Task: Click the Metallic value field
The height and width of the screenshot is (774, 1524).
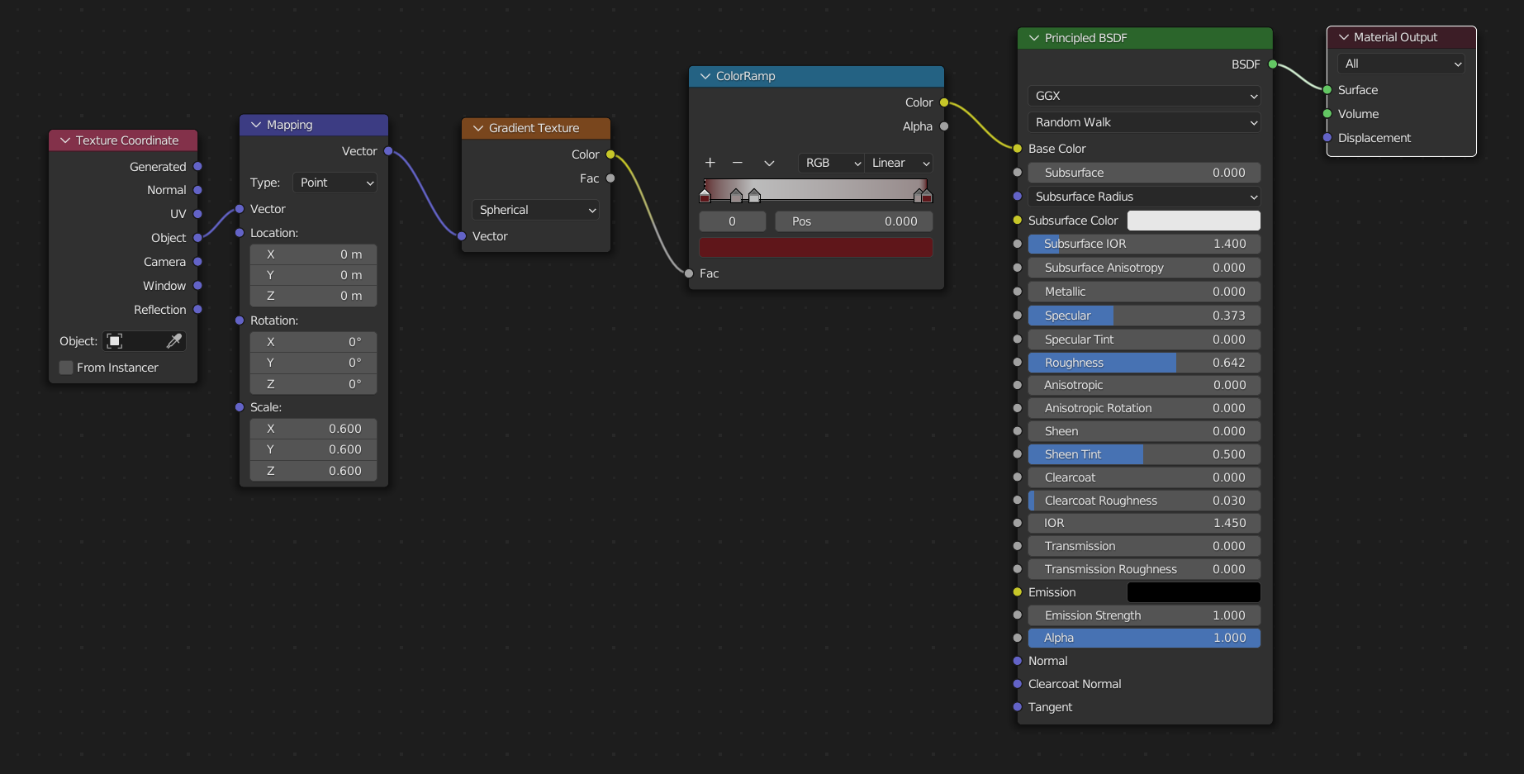Action: tap(1144, 292)
